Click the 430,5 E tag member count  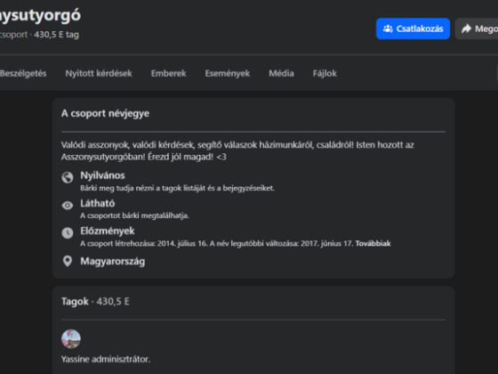click(56, 35)
